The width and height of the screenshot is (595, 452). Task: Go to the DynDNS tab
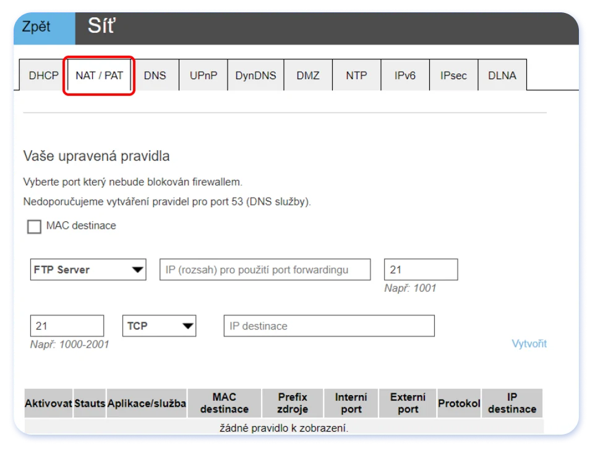[x=255, y=75]
